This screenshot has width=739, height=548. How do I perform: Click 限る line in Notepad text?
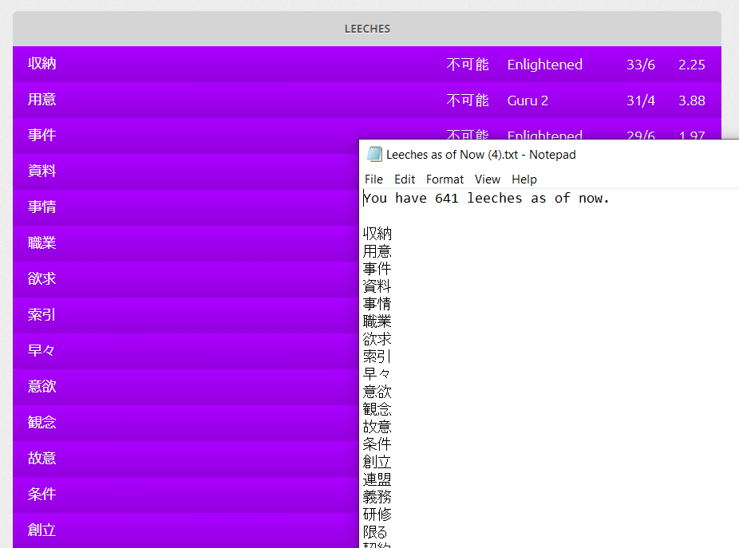(x=375, y=533)
